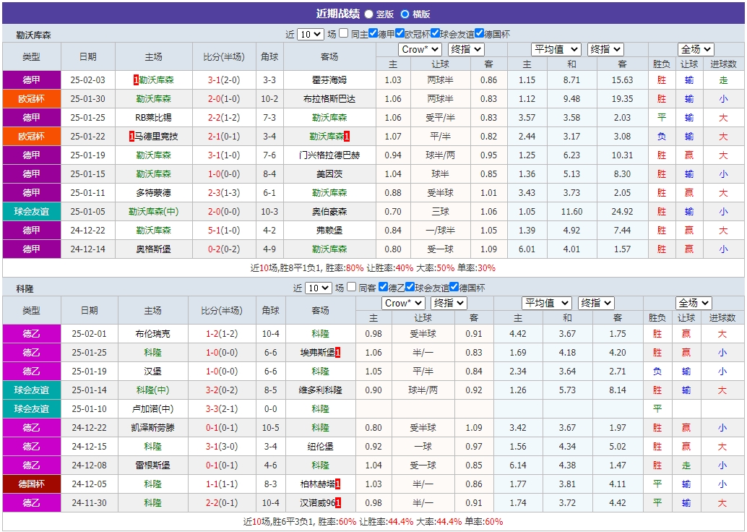Disable 德国杯 checkbox in the 科隆 section
The height and width of the screenshot is (532, 747).
[454, 288]
